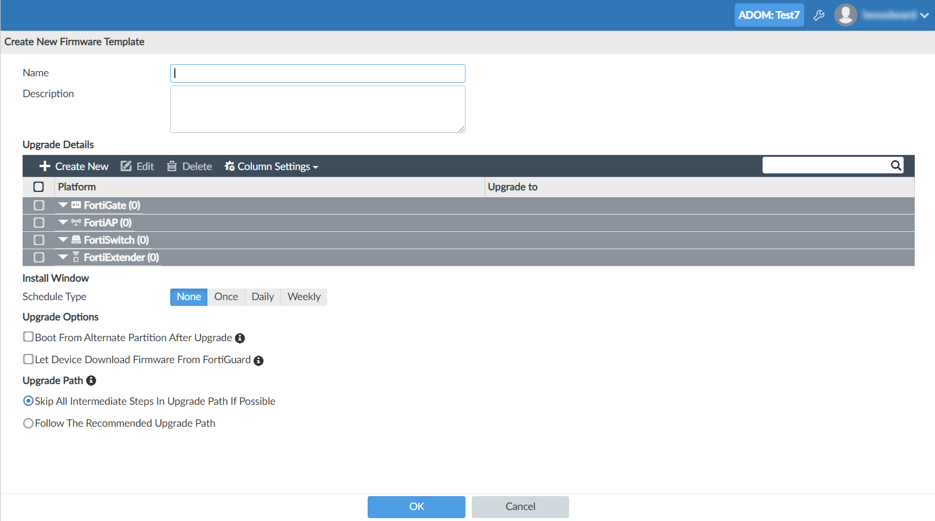Click the Schedule Type label
935x521 pixels.
54,297
